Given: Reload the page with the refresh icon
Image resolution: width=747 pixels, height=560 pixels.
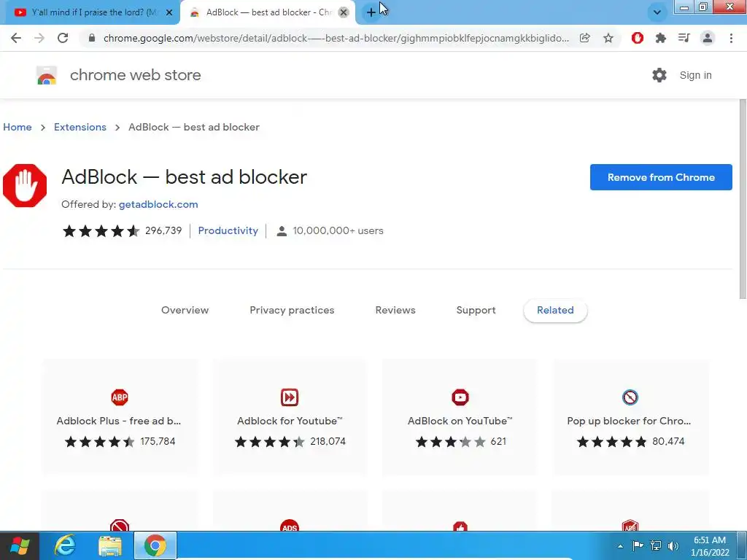Looking at the screenshot, I should tap(63, 38).
